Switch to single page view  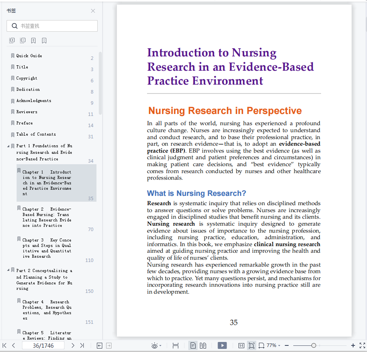193,345
